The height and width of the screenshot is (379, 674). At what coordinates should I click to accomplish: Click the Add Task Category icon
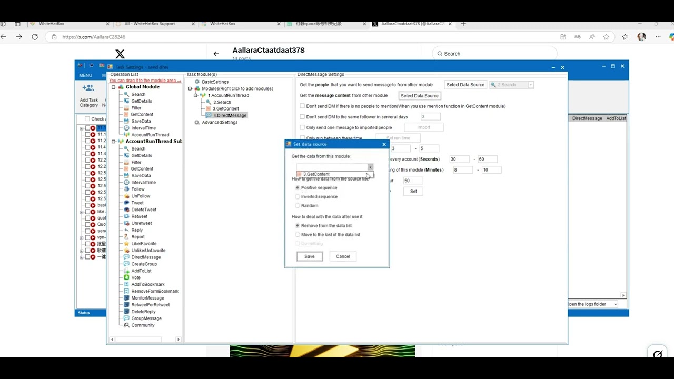pyautogui.click(x=88, y=88)
